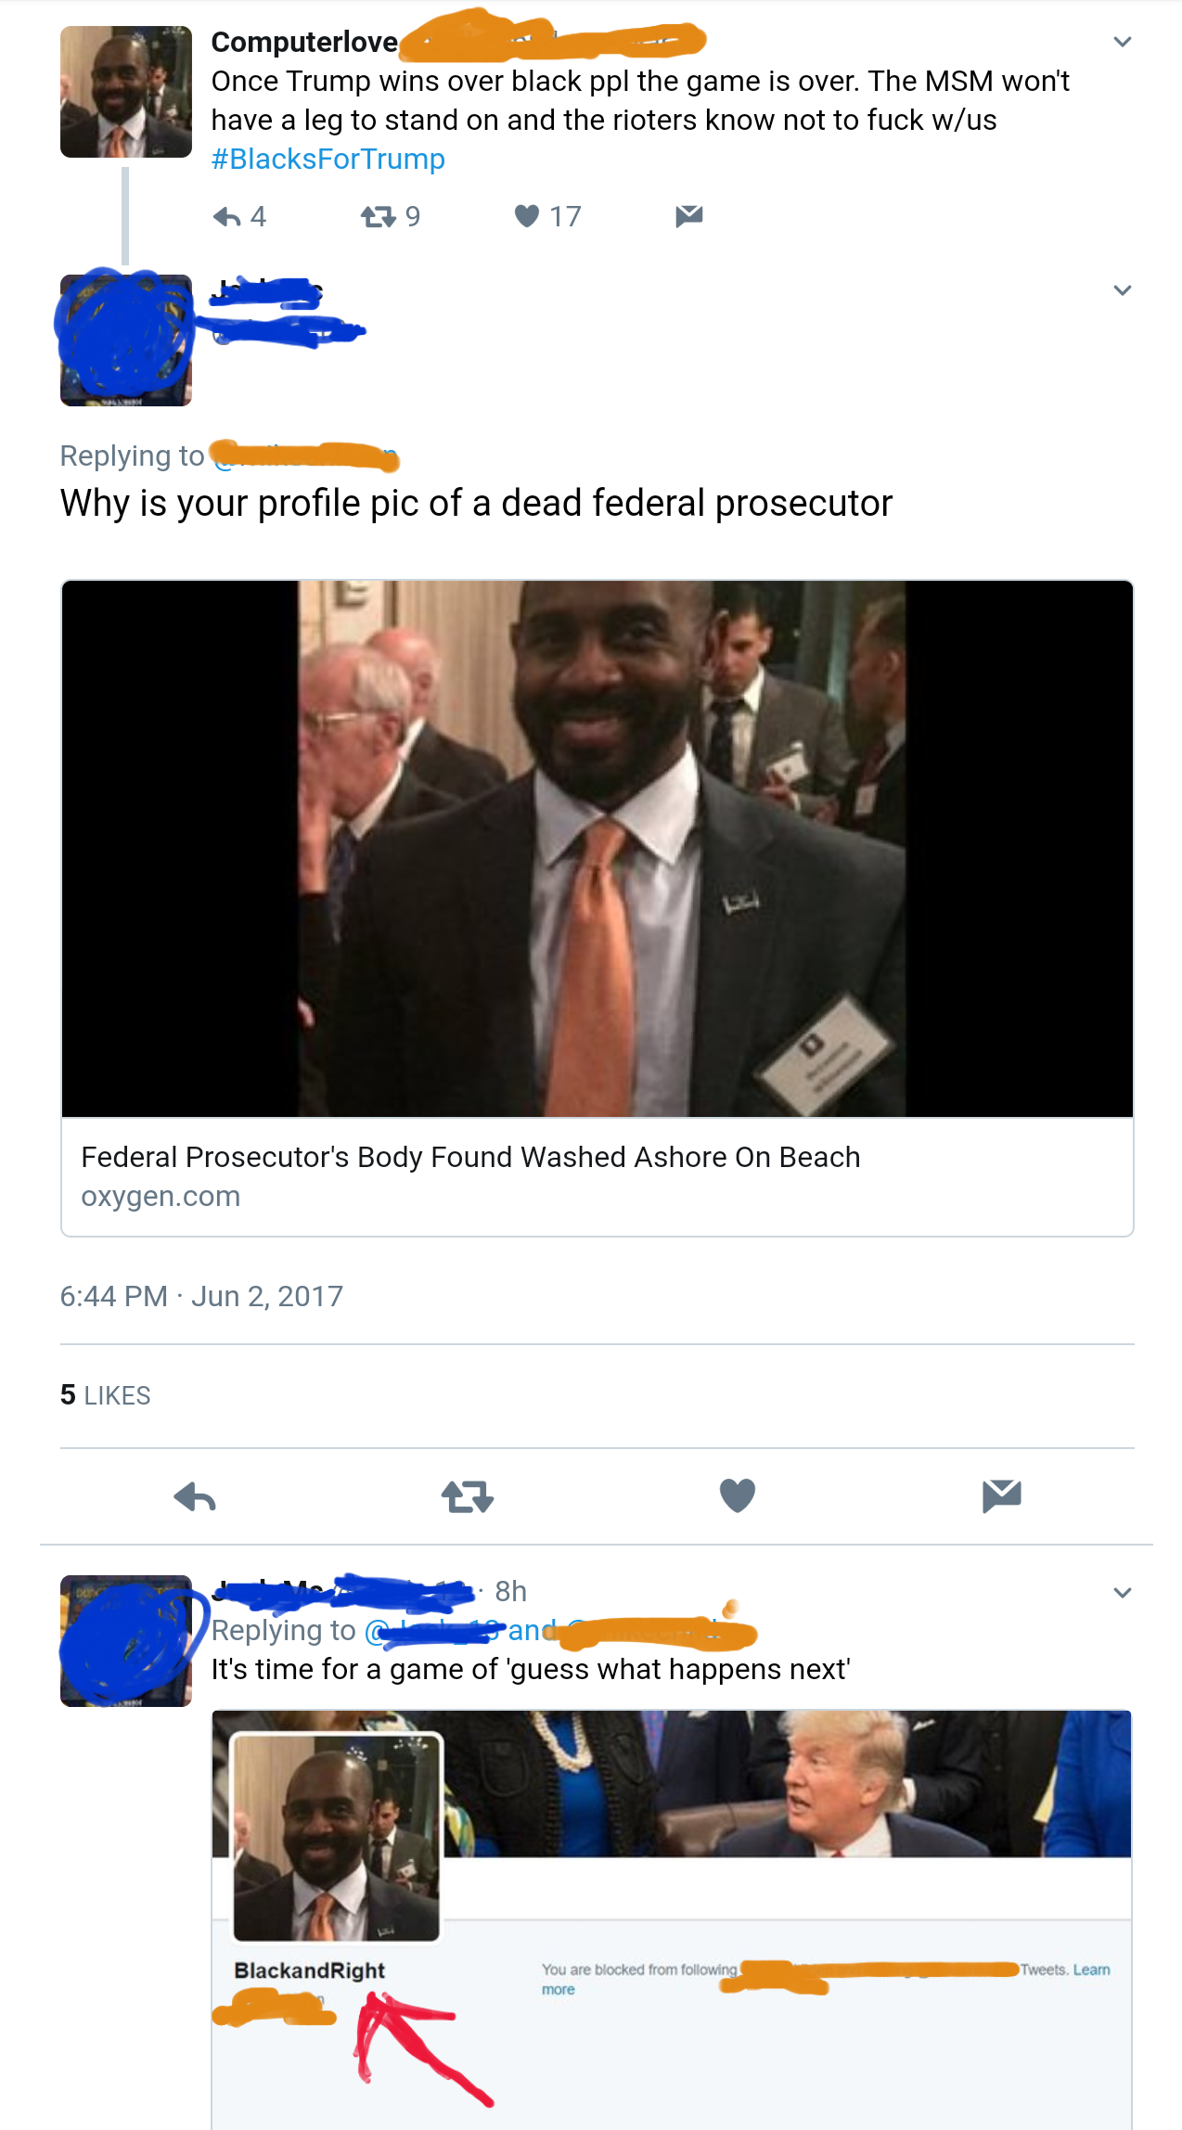Image resolution: width=1182 pixels, height=2130 pixels.
Task: Click the Computerlove display name
Action: [304, 42]
